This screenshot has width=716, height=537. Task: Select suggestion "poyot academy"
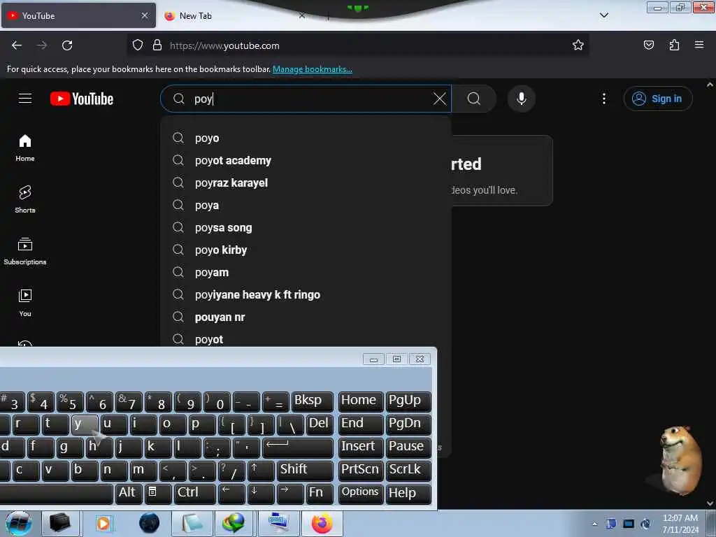[x=306, y=160]
